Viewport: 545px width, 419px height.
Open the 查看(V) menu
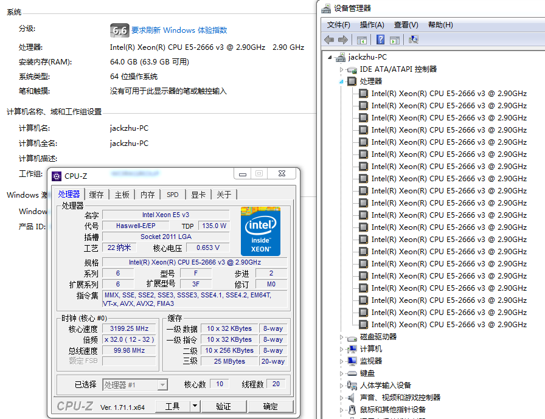[406, 25]
